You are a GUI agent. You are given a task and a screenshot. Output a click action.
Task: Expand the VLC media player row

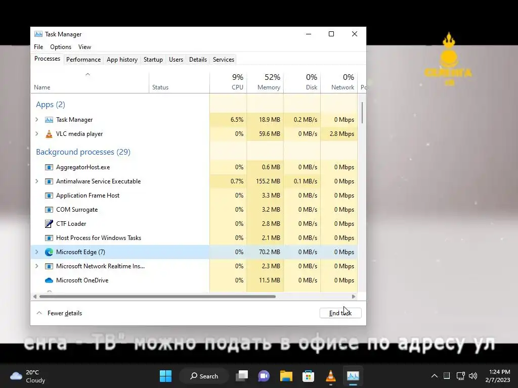(x=36, y=133)
